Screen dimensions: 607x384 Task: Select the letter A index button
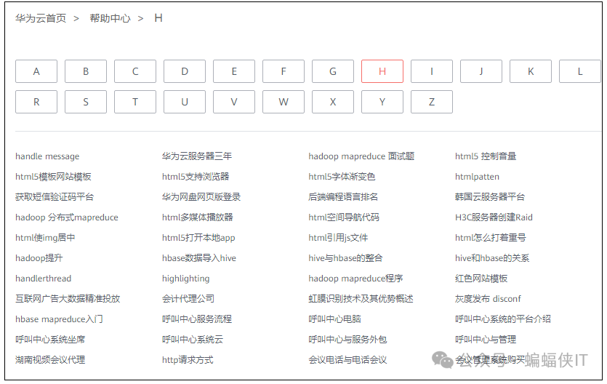36,71
